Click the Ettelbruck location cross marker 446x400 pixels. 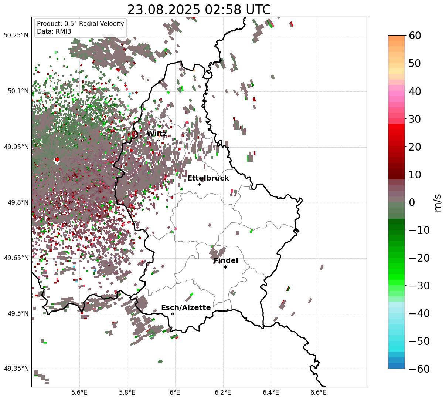(x=199, y=184)
